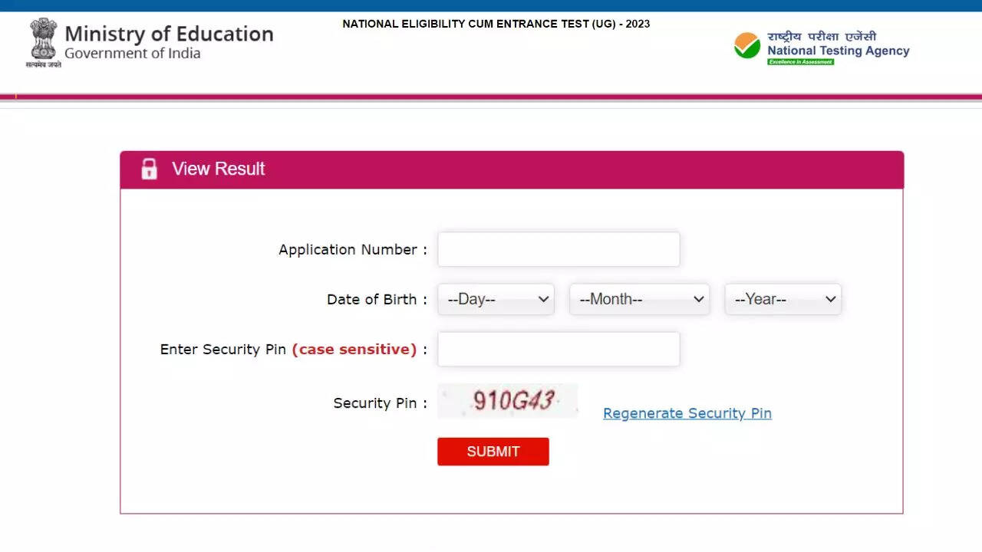Click the red case sensitive notice
Viewport: 982px width, 552px height.
coord(354,350)
